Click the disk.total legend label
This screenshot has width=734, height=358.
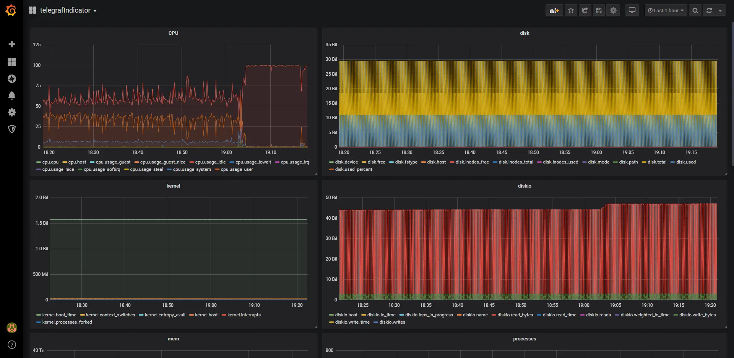pyautogui.click(x=657, y=162)
